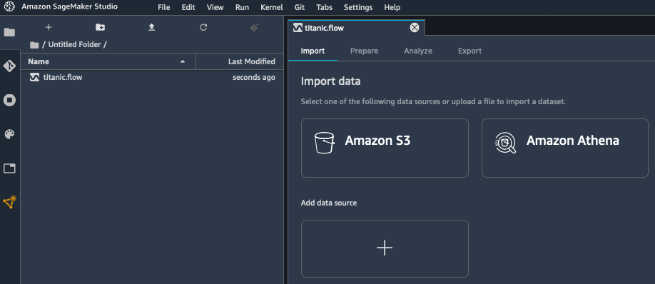The image size is (655, 284).
Task: Select Amazon S3 data source
Action: click(385, 148)
